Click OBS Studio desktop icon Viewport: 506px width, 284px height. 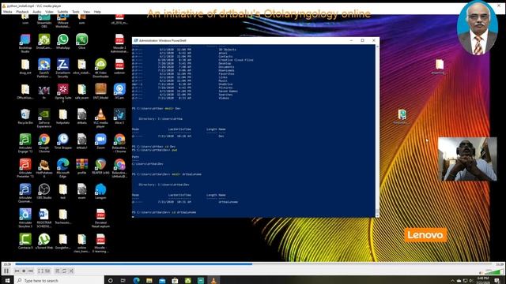click(44, 192)
